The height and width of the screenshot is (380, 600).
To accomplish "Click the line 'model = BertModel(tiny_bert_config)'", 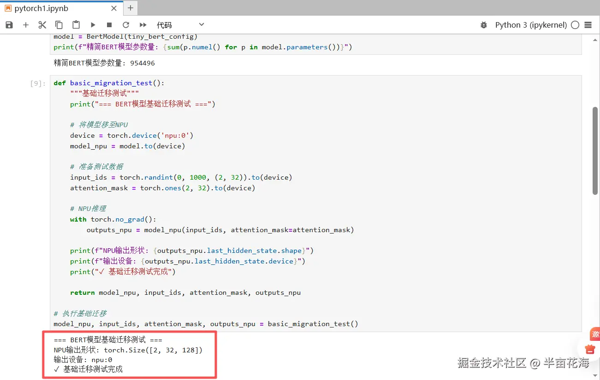I will point(125,36).
